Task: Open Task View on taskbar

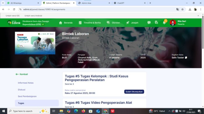Action: [54, 111]
